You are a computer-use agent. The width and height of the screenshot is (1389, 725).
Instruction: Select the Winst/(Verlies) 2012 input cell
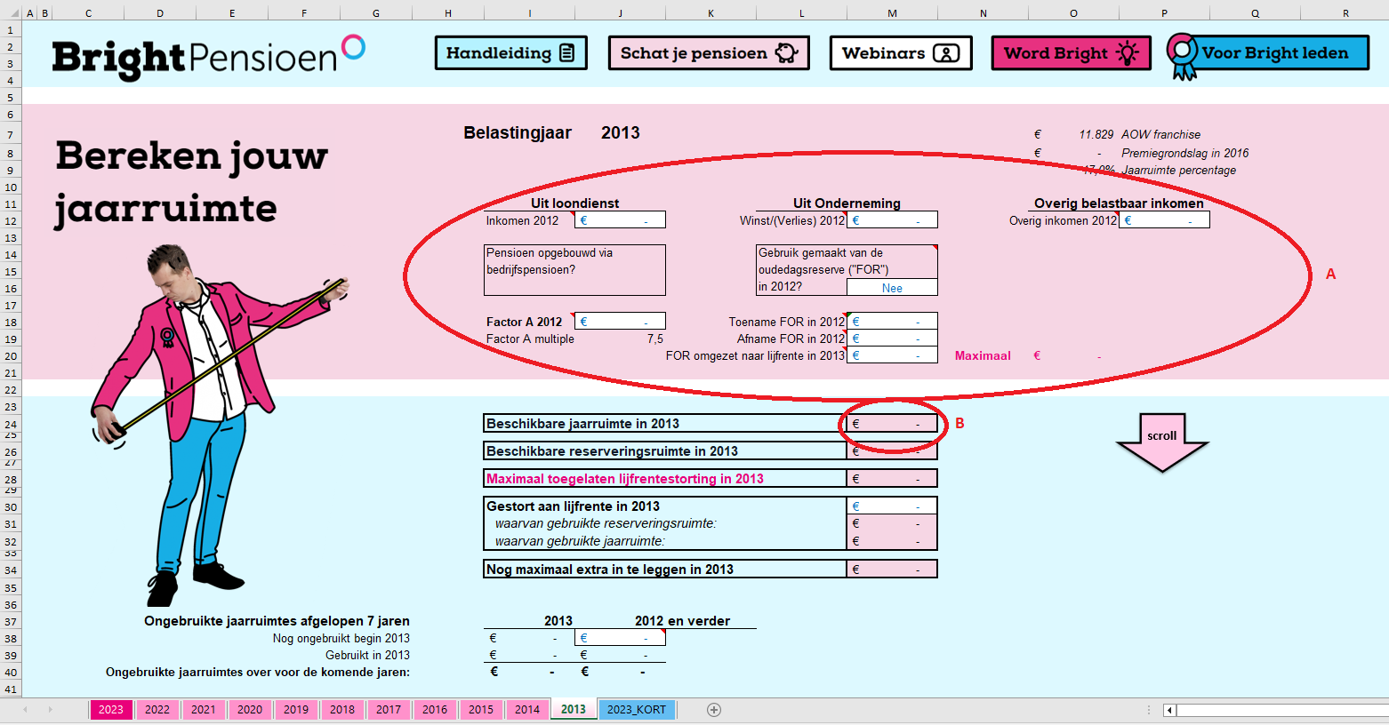coord(892,220)
